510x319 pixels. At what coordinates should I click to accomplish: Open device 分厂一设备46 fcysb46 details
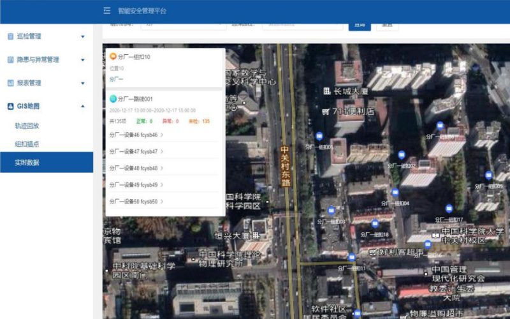point(136,135)
